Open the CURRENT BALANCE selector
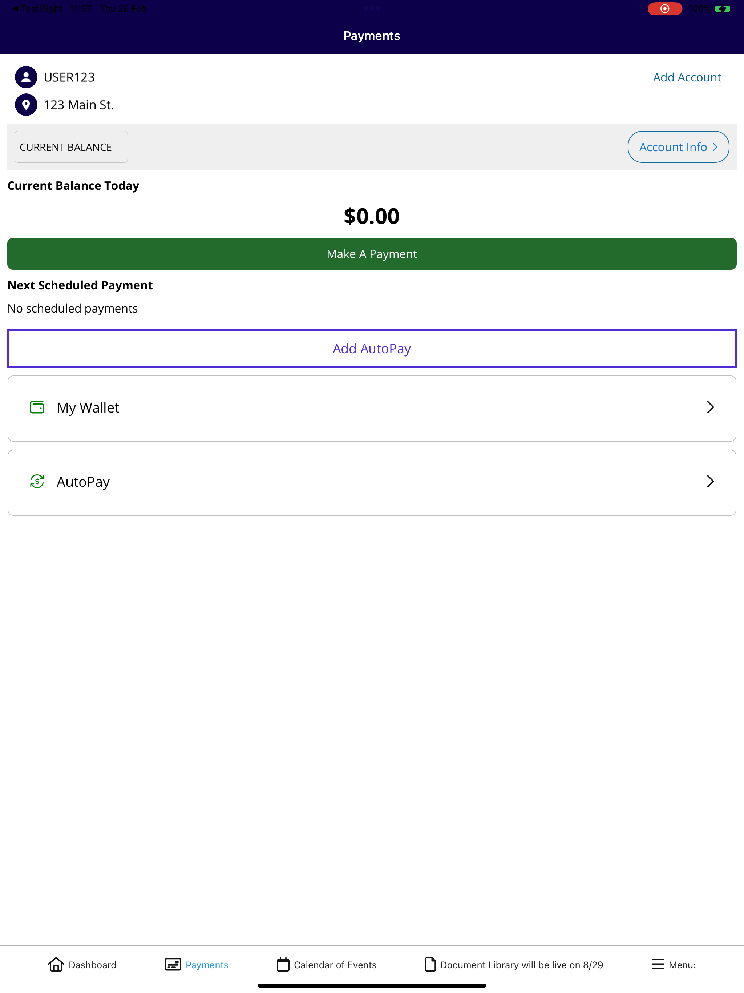 pos(71,147)
